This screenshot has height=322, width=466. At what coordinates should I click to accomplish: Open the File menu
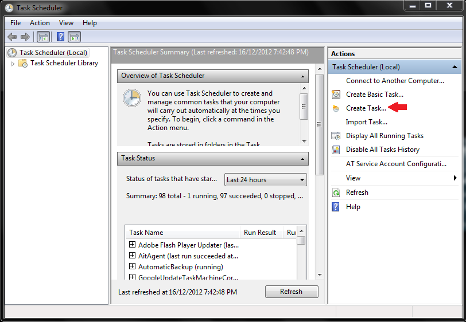15,23
